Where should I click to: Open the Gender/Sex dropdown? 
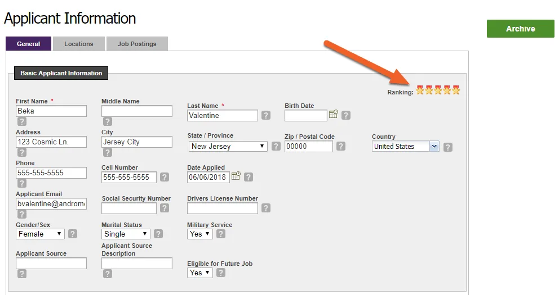[x=40, y=234]
